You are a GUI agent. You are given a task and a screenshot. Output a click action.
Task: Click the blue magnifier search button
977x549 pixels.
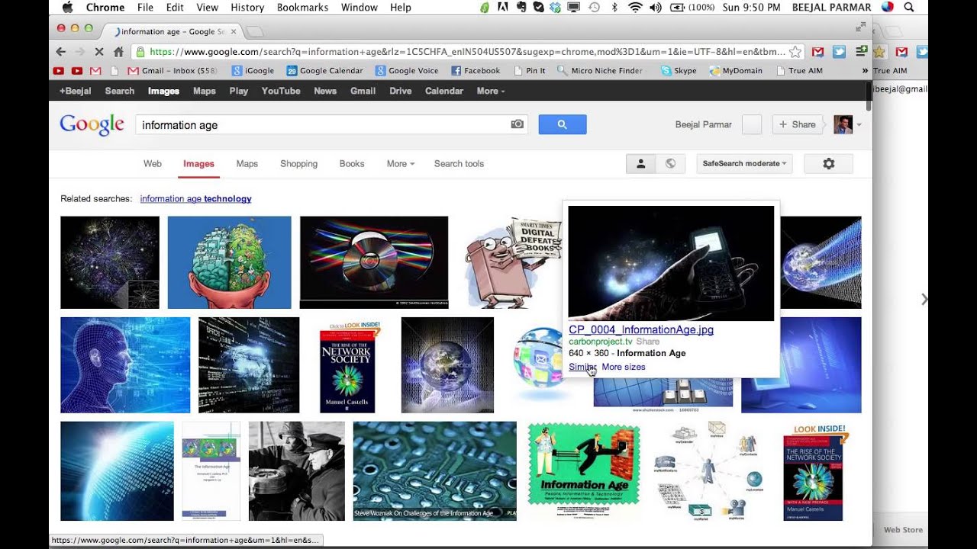pos(563,124)
